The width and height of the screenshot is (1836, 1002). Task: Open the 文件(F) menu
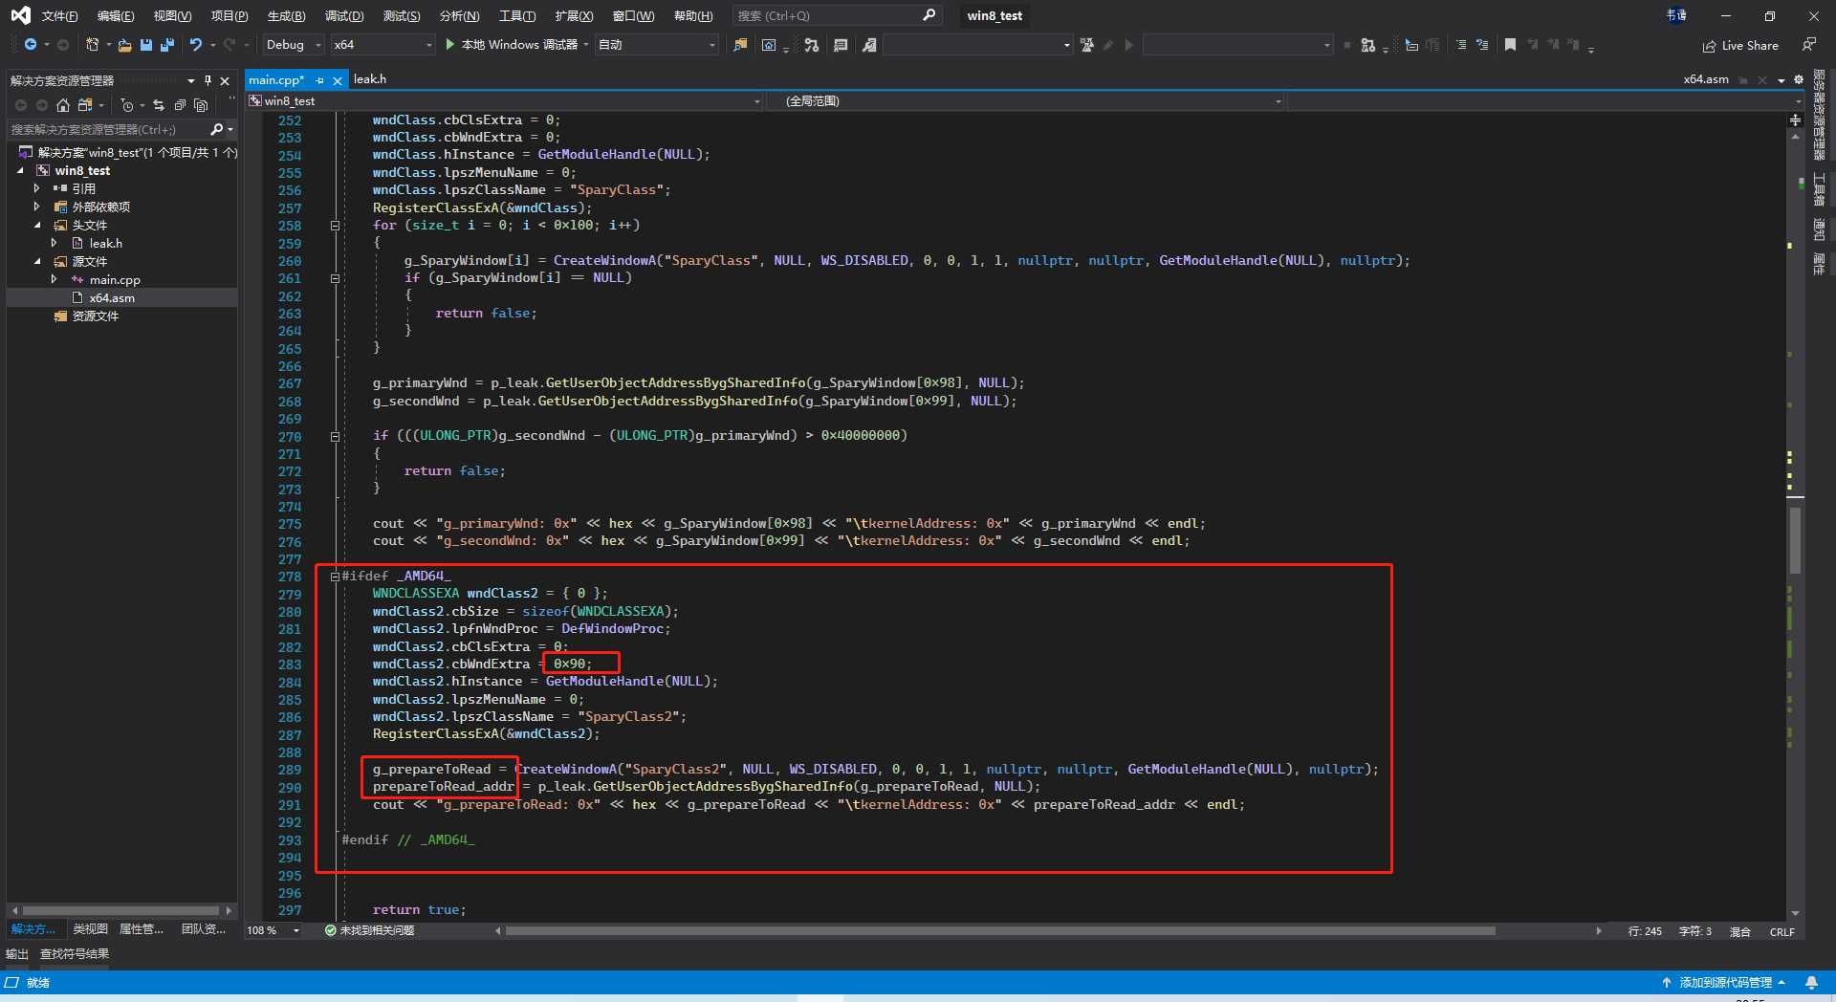coord(59,16)
